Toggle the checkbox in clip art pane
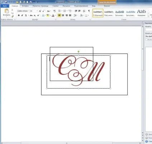Image resolution: width=152 pixels, height=144 pixels. coord(146,40)
